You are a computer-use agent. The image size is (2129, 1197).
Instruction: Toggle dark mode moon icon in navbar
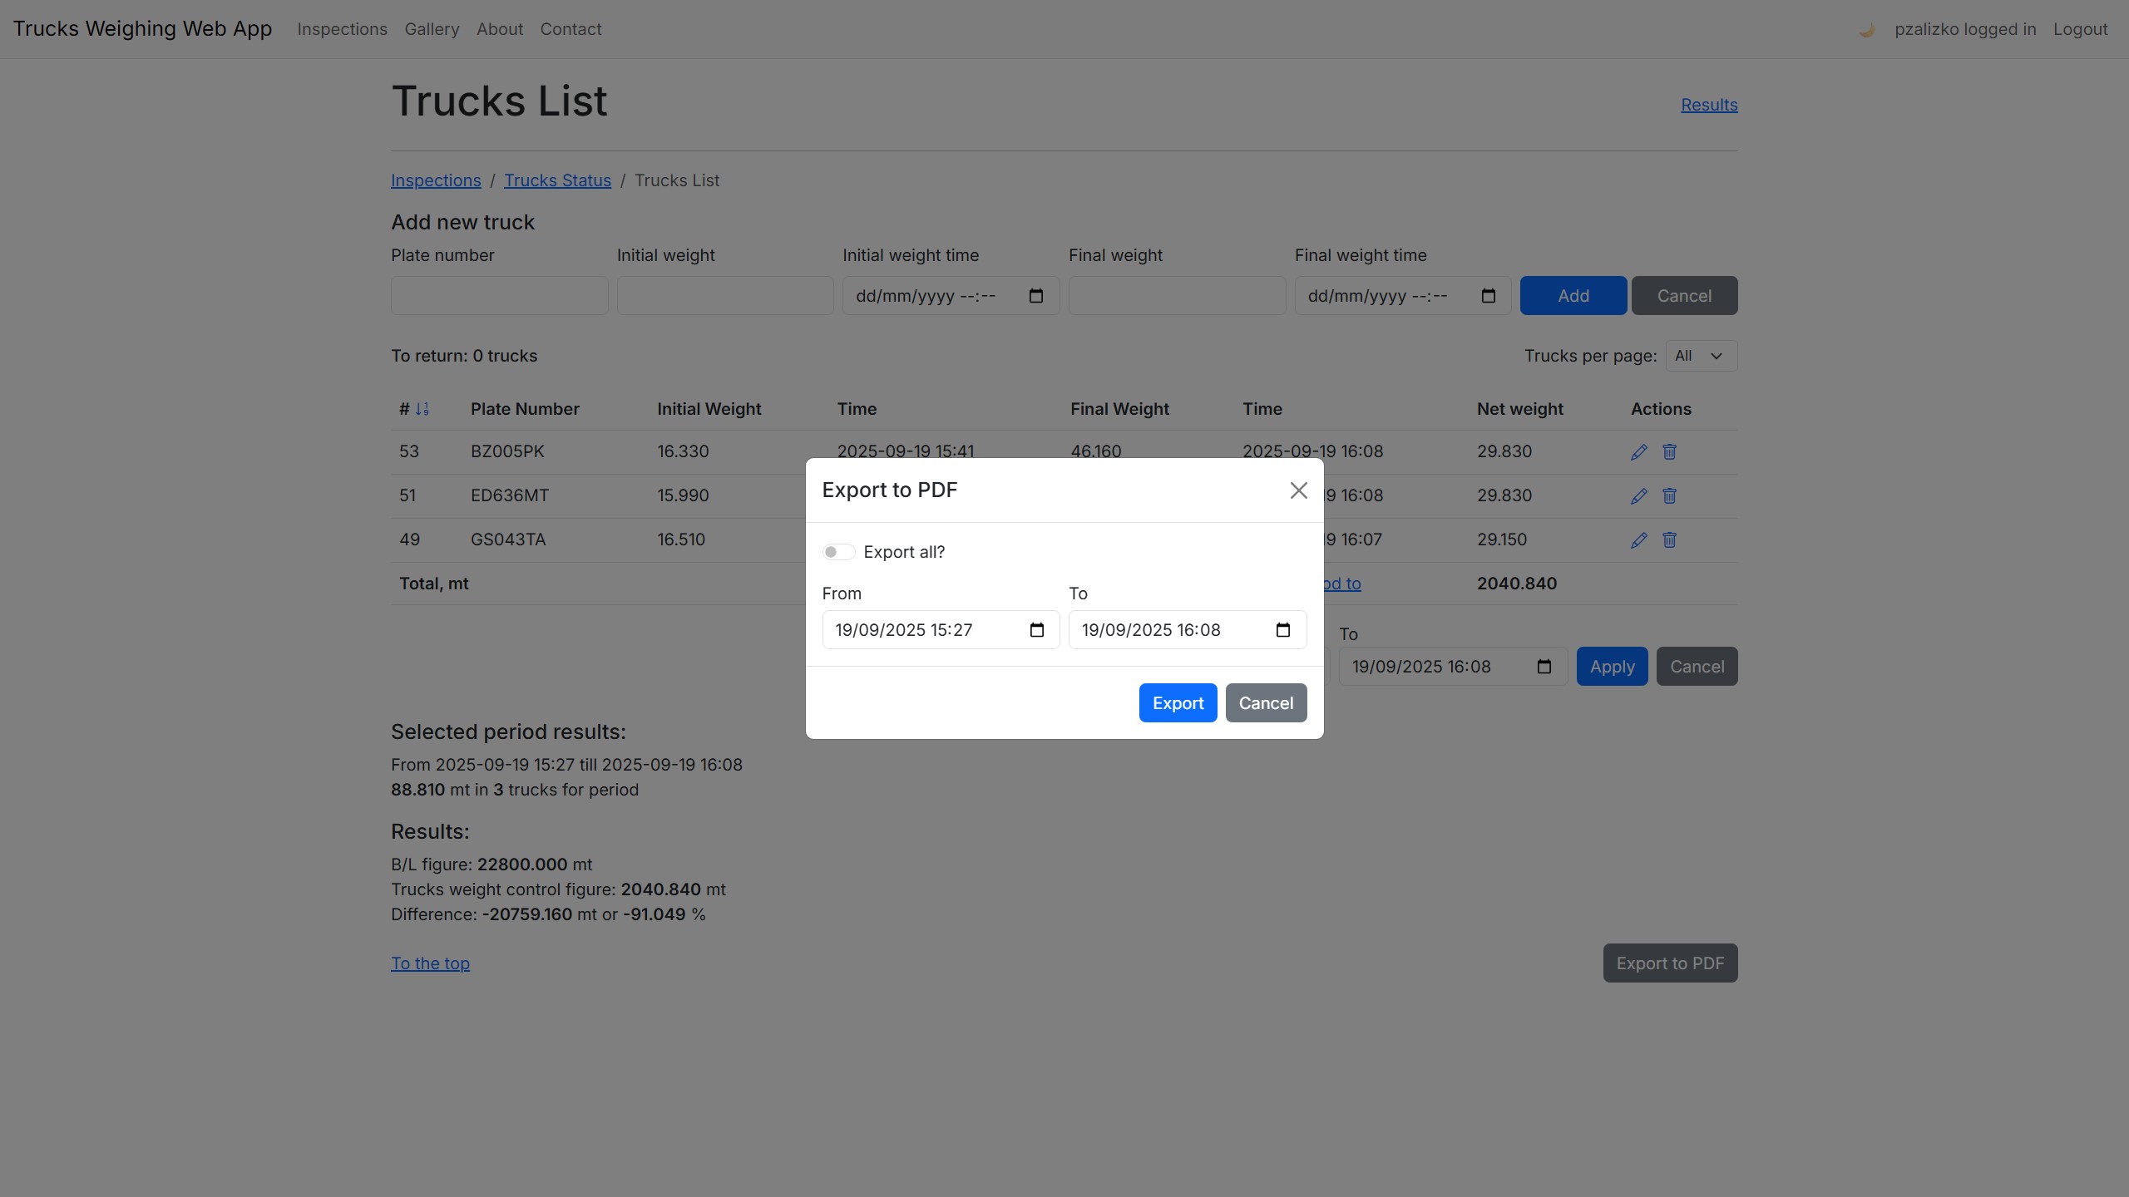[1866, 30]
